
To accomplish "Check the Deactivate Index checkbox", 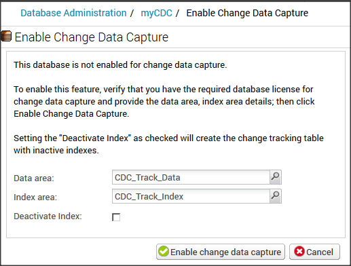I will (x=116, y=217).
